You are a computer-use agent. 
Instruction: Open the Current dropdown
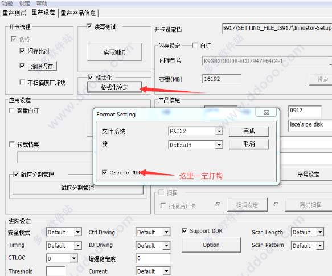(167, 271)
